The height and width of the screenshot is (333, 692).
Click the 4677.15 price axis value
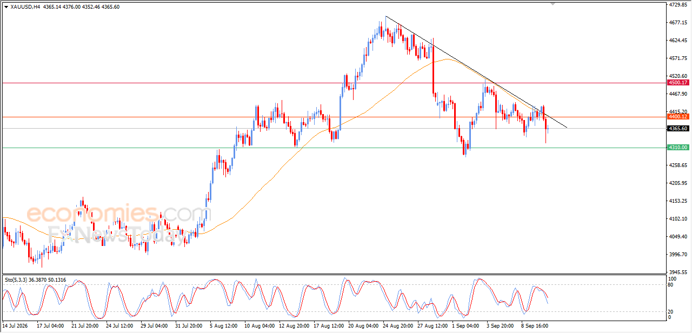coord(677,23)
